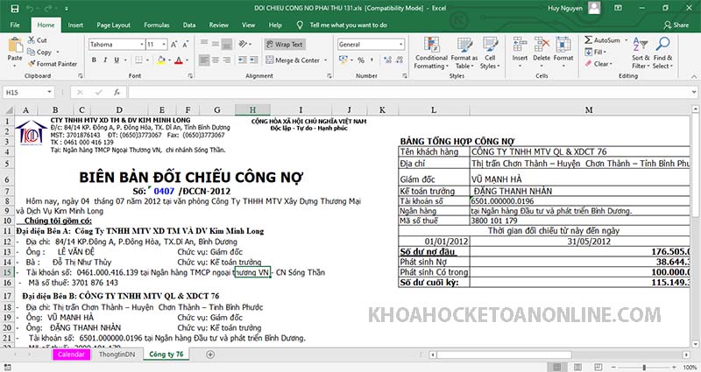Click Increase Font Size icon

tap(174, 44)
